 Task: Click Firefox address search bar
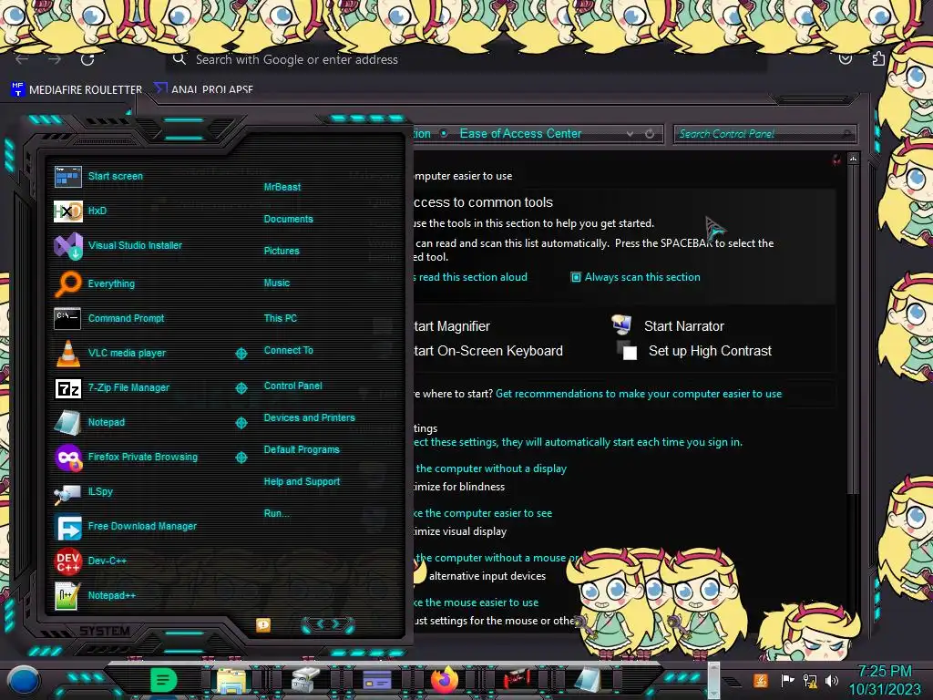[466, 59]
